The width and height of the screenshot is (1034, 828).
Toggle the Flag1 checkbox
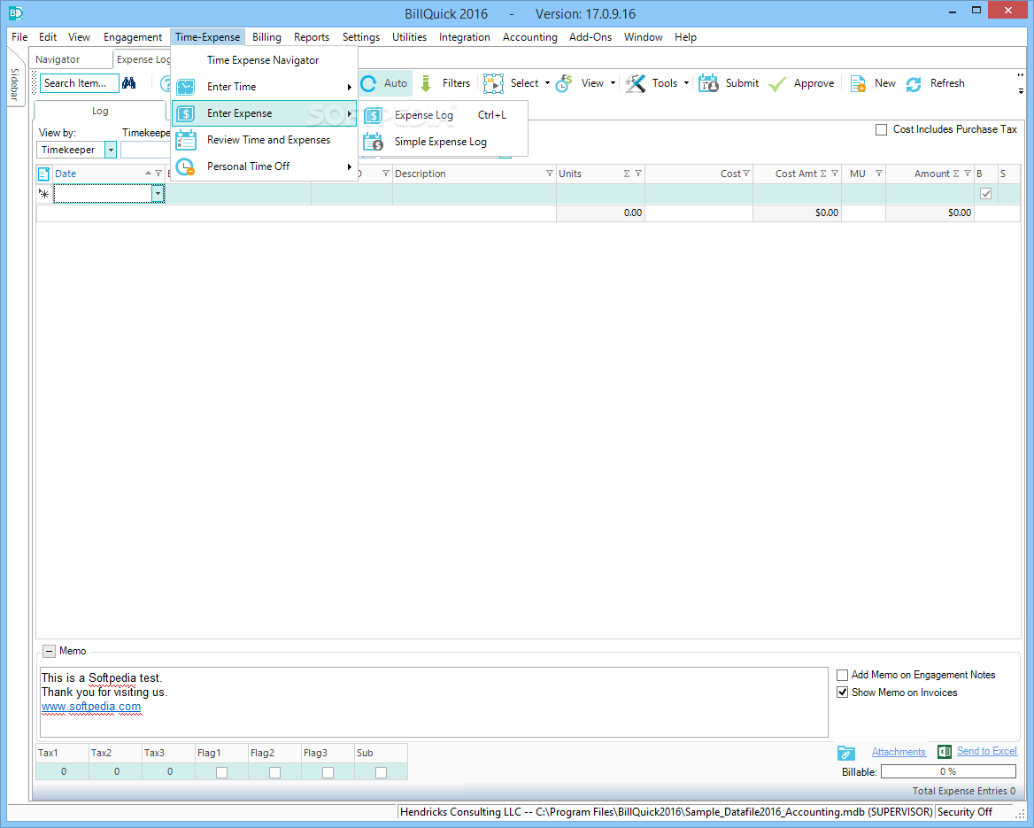[221, 772]
